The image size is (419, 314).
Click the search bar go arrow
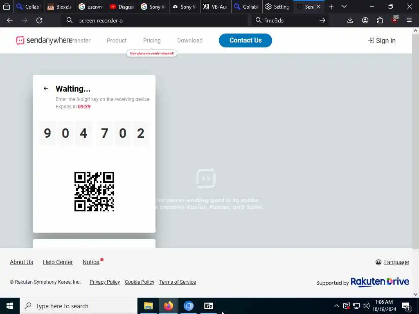tap(322, 20)
